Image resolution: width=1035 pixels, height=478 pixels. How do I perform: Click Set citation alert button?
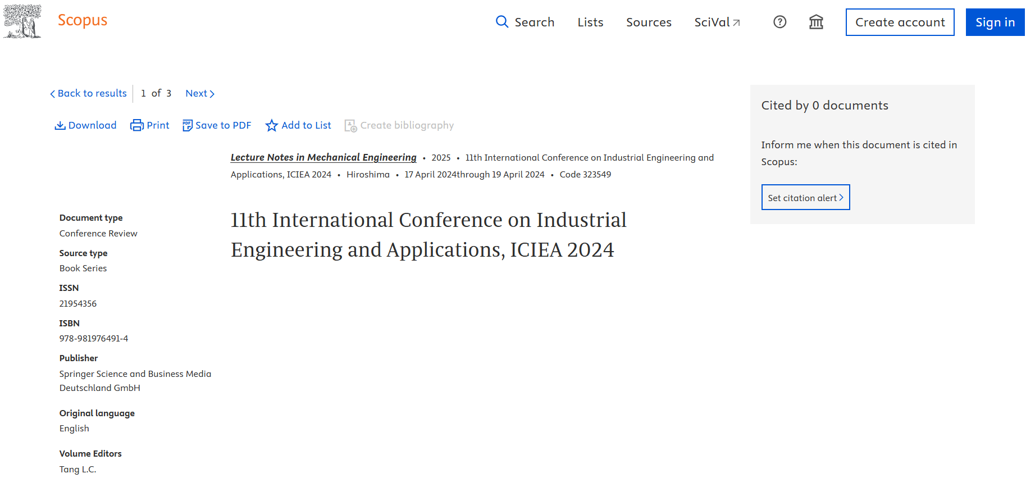pyautogui.click(x=805, y=198)
